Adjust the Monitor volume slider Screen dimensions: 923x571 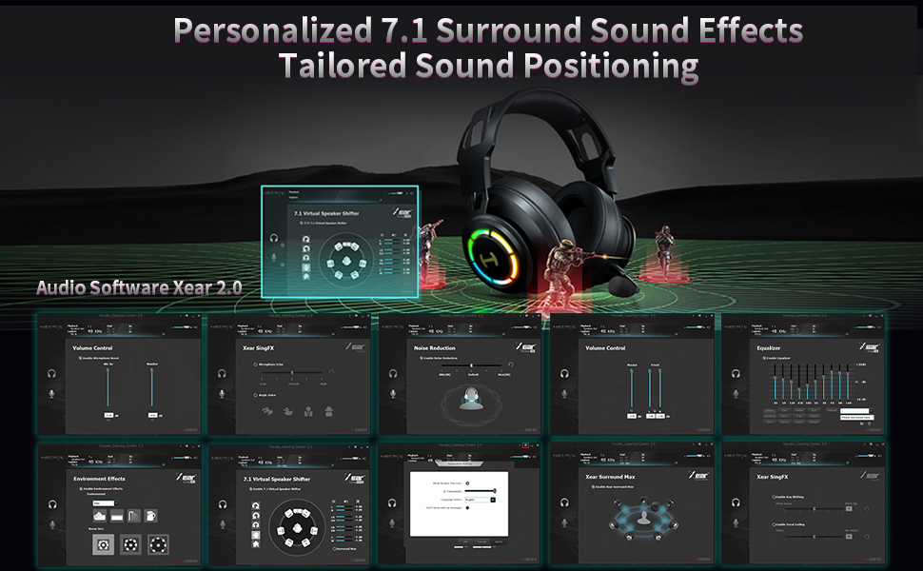152,387
